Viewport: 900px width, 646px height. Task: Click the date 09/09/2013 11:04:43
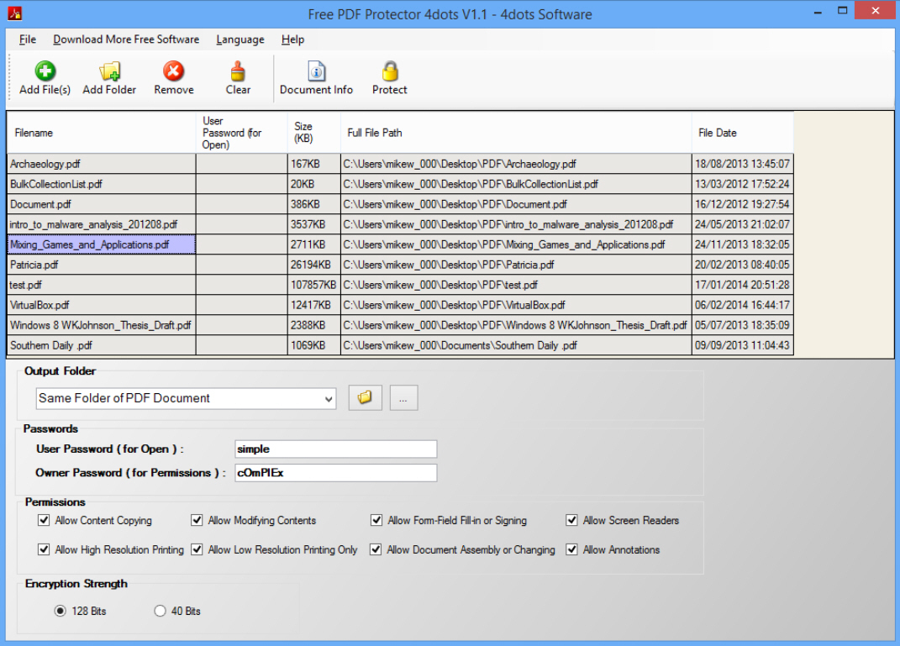coord(743,345)
